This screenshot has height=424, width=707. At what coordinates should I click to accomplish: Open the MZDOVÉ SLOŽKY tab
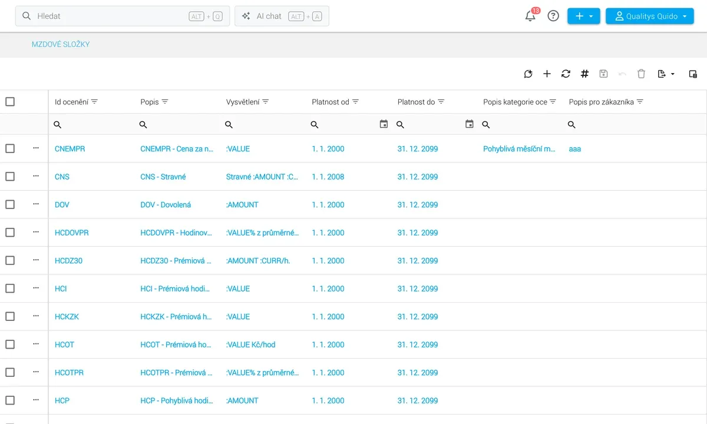coord(61,44)
